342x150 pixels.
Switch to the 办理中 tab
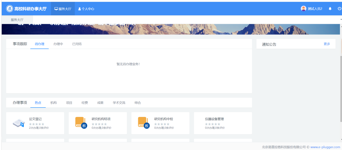(58, 44)
